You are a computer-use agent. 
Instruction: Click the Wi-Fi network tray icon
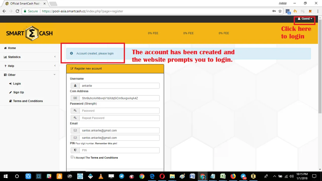[x=286, y=176]
